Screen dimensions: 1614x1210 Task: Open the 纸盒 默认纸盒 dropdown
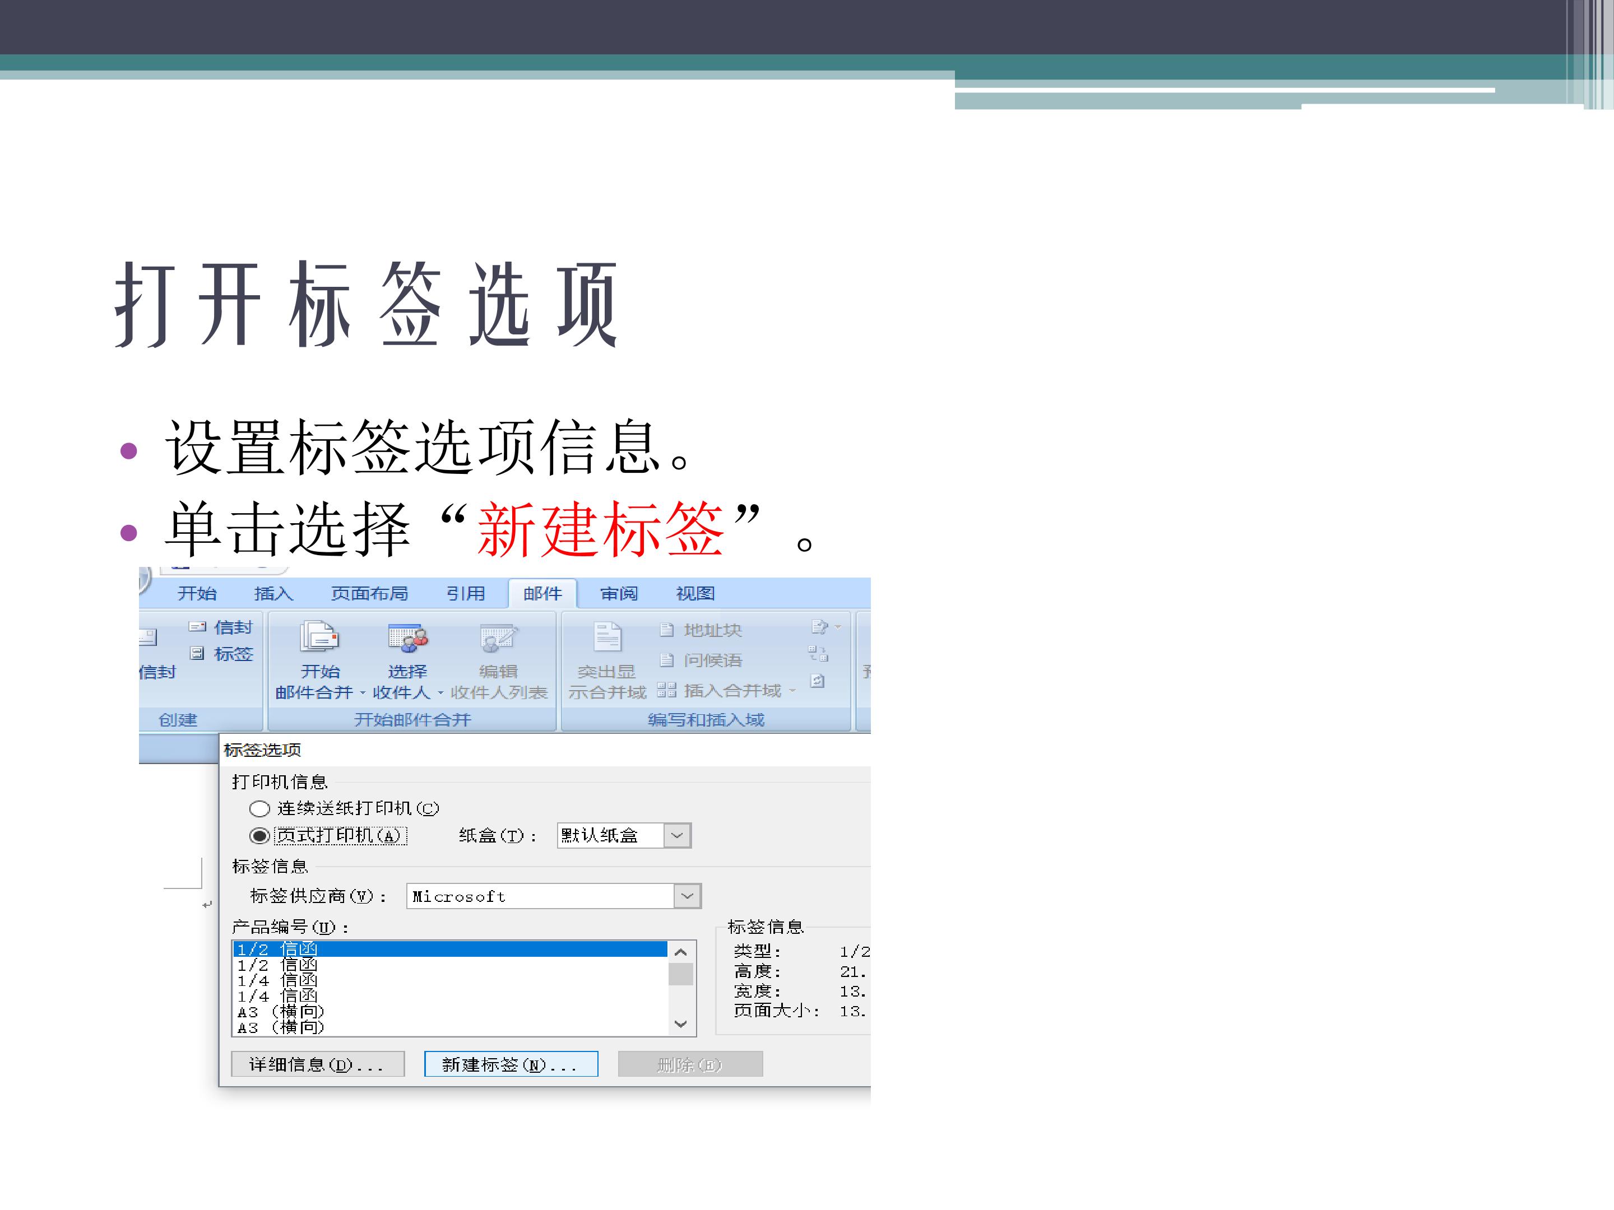pyautogui.click(x=677, y=836)
